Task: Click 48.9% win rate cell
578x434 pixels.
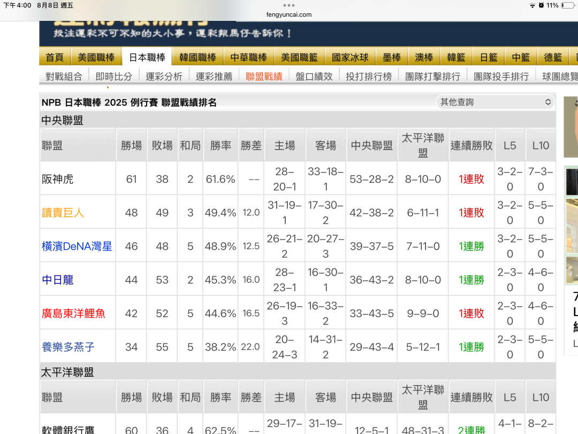Action: coord(220,246)
